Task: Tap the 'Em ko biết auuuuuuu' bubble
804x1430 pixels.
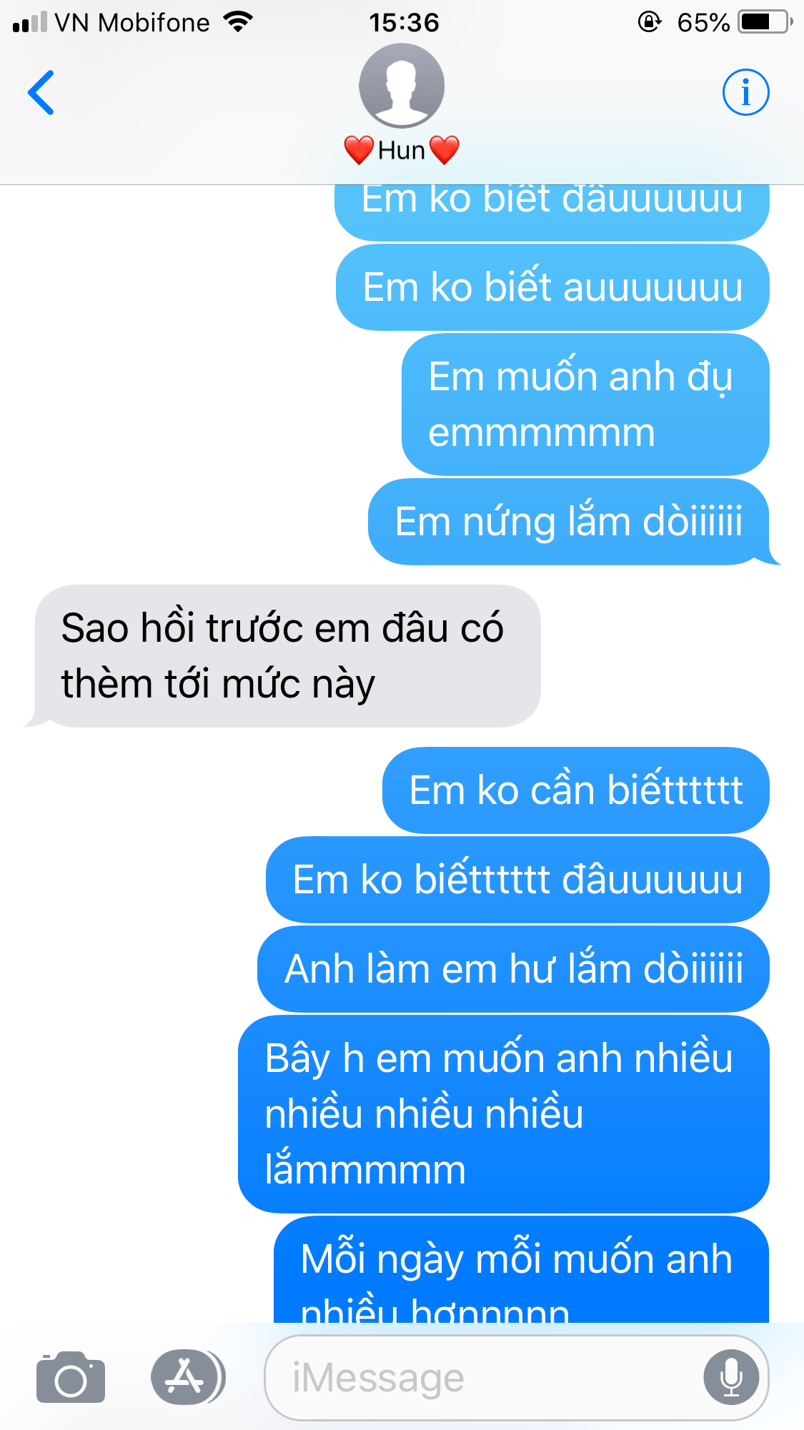Action: pos(552,287)
